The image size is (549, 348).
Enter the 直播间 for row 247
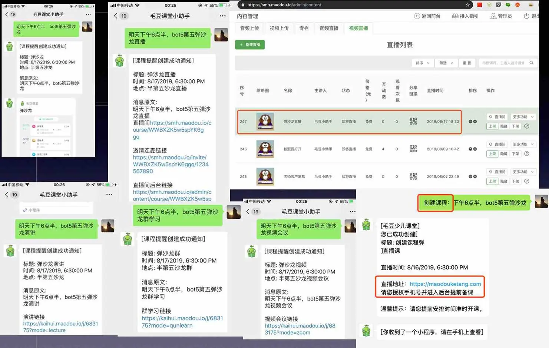(x=497, y=117)
